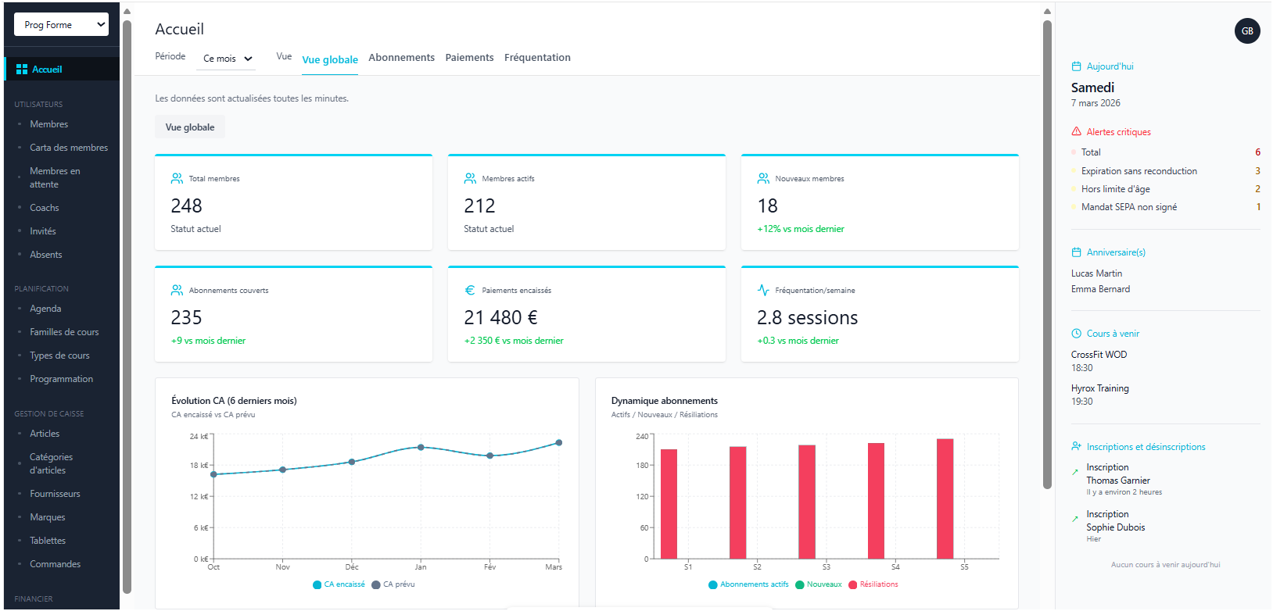Click the Jan data point on CA chart
Screen dimensions: 1273x611
click(421, 448)
